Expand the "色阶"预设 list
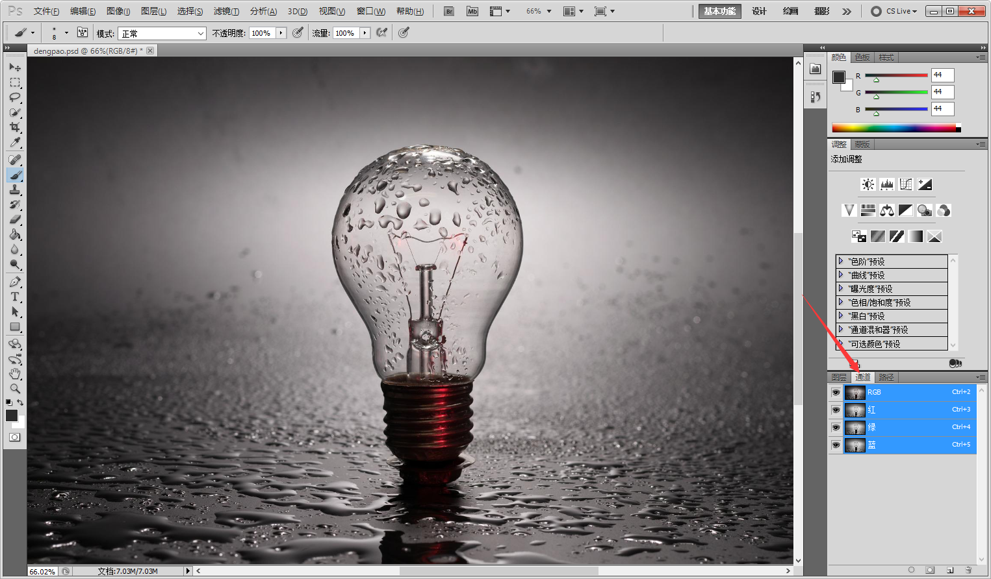The width and height of the screenshot is (991, 579). (840, 261)
